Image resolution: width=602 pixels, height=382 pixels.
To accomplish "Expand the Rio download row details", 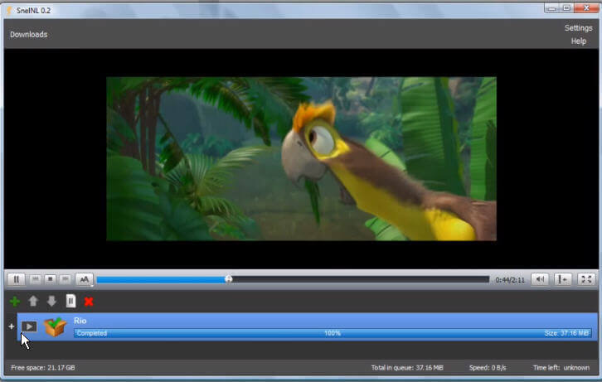I will pyautogui.click(x=12, y=326).
